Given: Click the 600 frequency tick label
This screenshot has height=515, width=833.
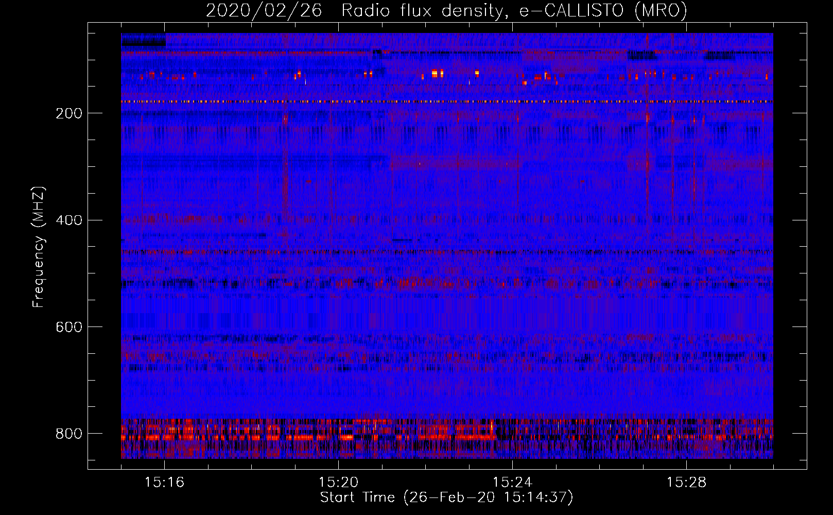Looking at the screenshot, I should point(69,327).
